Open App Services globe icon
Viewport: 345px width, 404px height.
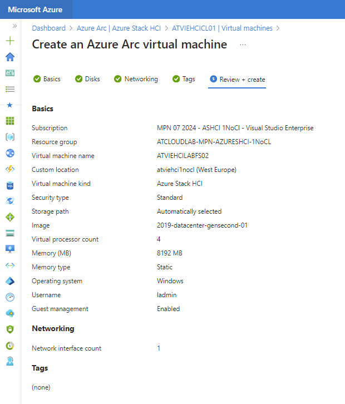(10, 153)
